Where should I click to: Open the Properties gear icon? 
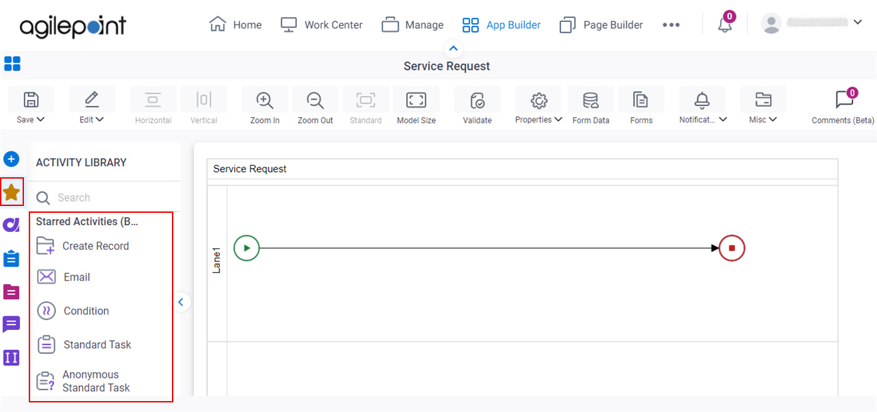pyautogui.click(x=539, y=100)
